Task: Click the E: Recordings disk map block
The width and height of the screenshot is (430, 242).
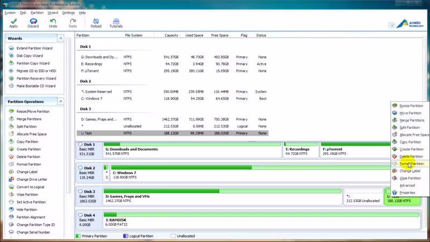Action: [301, 150]
